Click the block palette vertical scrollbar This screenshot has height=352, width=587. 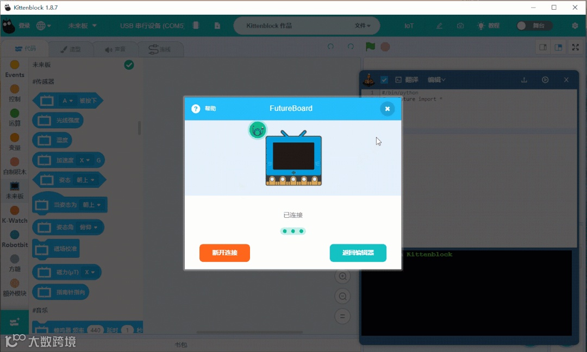click(x=139, y=128)
